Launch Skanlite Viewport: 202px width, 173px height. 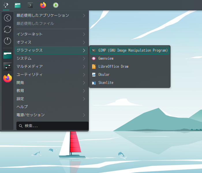(x=130, y=83)
